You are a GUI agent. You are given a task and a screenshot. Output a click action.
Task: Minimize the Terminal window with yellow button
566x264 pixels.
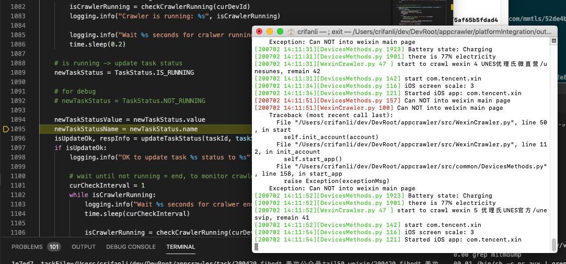point(269,31)
